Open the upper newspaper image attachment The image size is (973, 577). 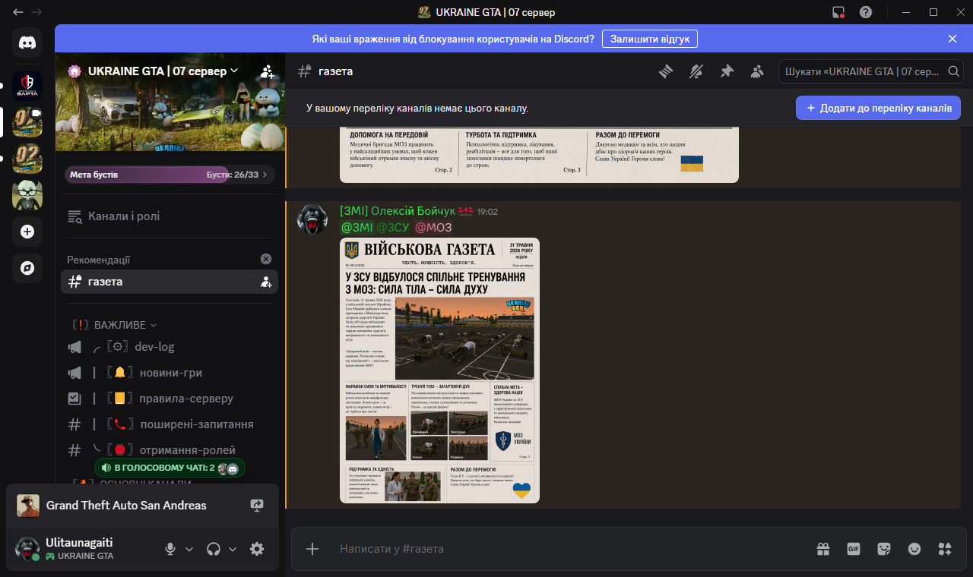(x=539, y=155)
